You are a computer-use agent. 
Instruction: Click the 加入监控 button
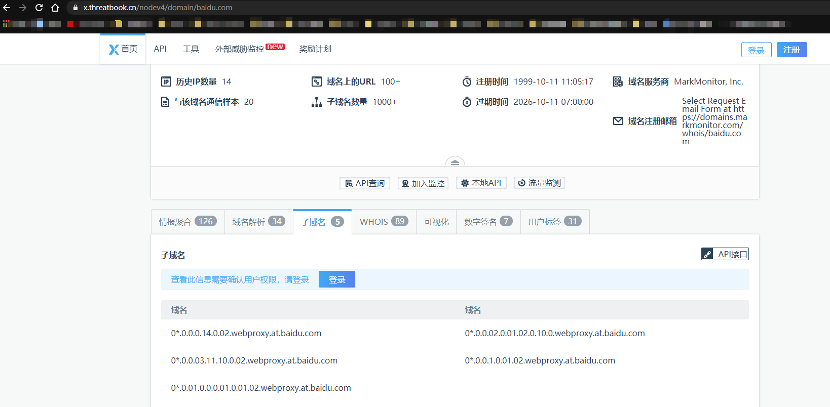point(423,183)
